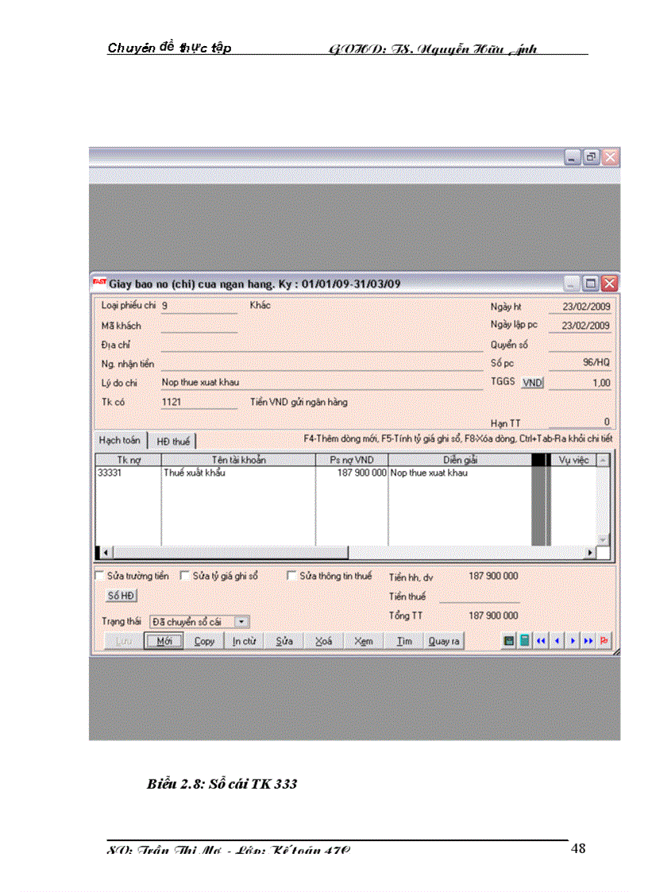
Task: Check the Sửa thông tin thuế box
Action: tap(291, 576)
